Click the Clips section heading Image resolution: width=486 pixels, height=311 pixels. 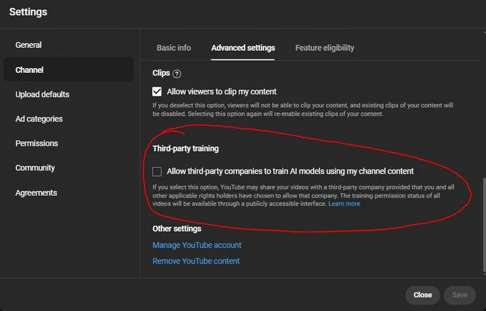coord(162,73)
